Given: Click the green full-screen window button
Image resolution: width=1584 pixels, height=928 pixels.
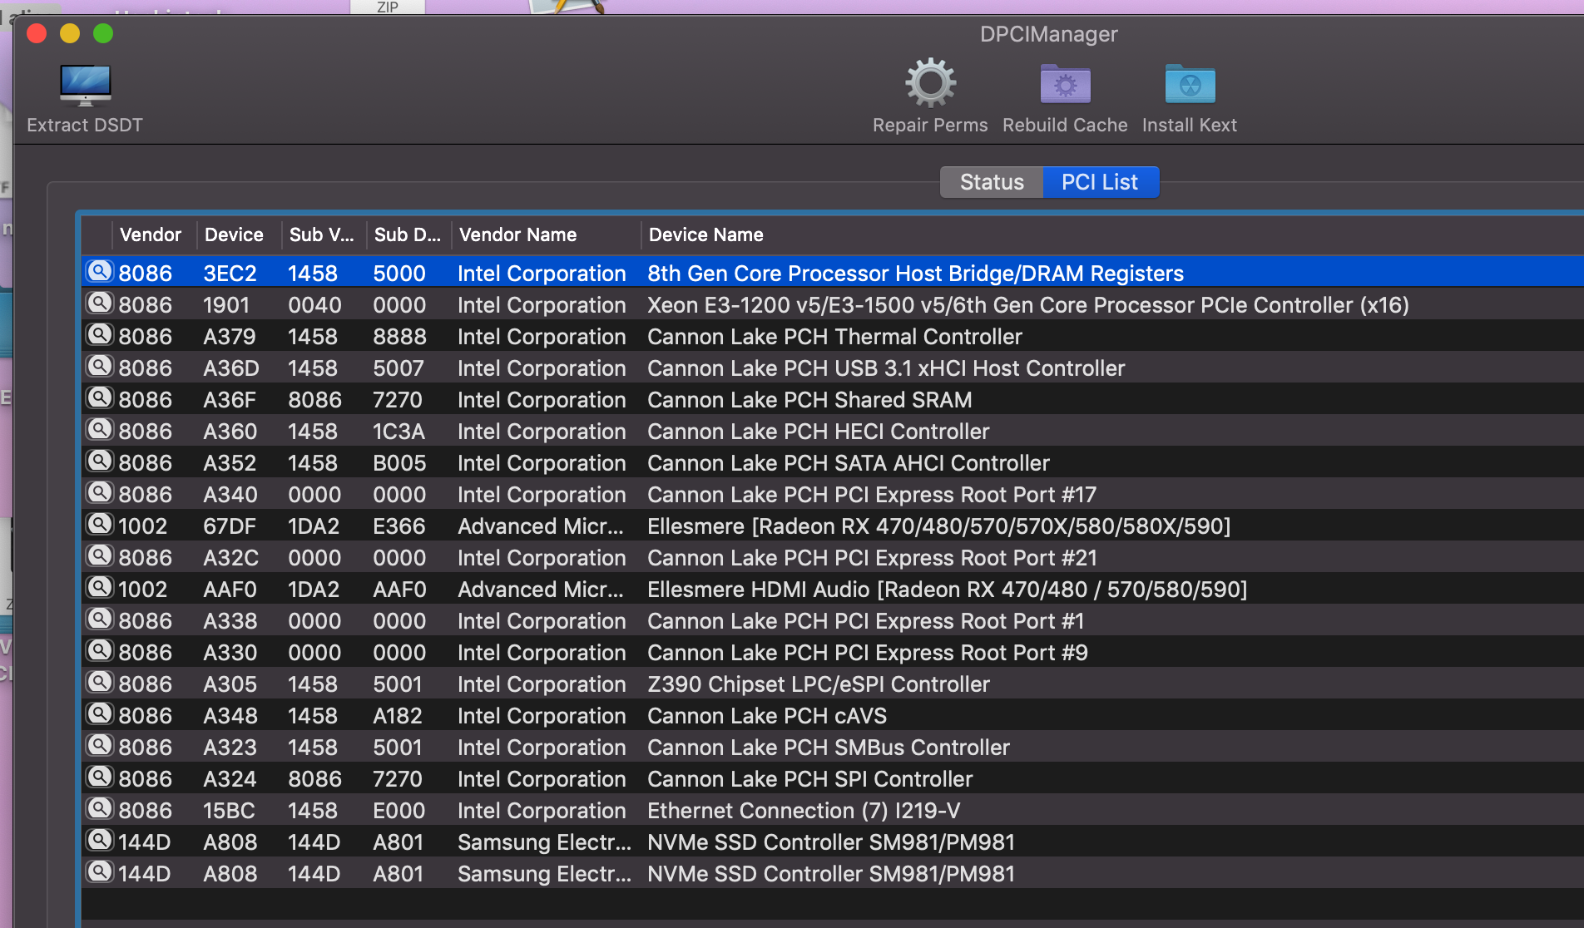Looking at the screenshot, I should click(x=103, y=33).
